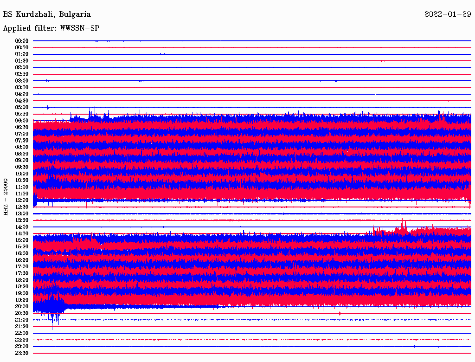Select the 13:00 time label
This screenshot has width=475, height=362.
[22, 213]
